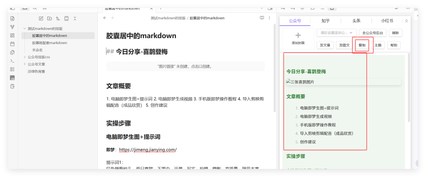This screenshot has width=426, height=177.
Task: Click the 去公众号后台 button
Action: coord(373,33)
